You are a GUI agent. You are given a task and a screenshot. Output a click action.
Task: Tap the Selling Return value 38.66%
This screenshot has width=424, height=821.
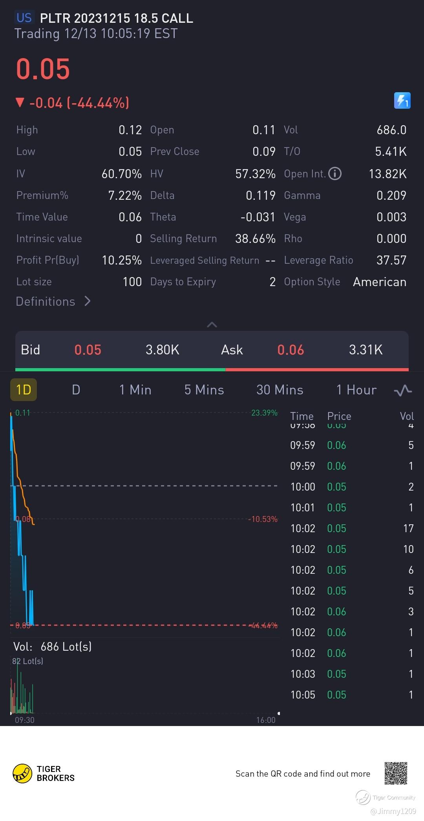click(x=255, y=238)
